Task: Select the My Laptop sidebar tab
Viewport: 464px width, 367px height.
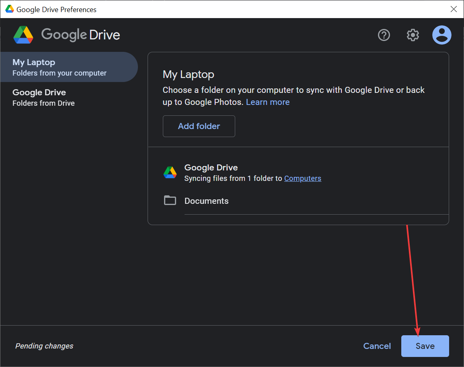Action: pyautogui.click(x=69, y=67)
